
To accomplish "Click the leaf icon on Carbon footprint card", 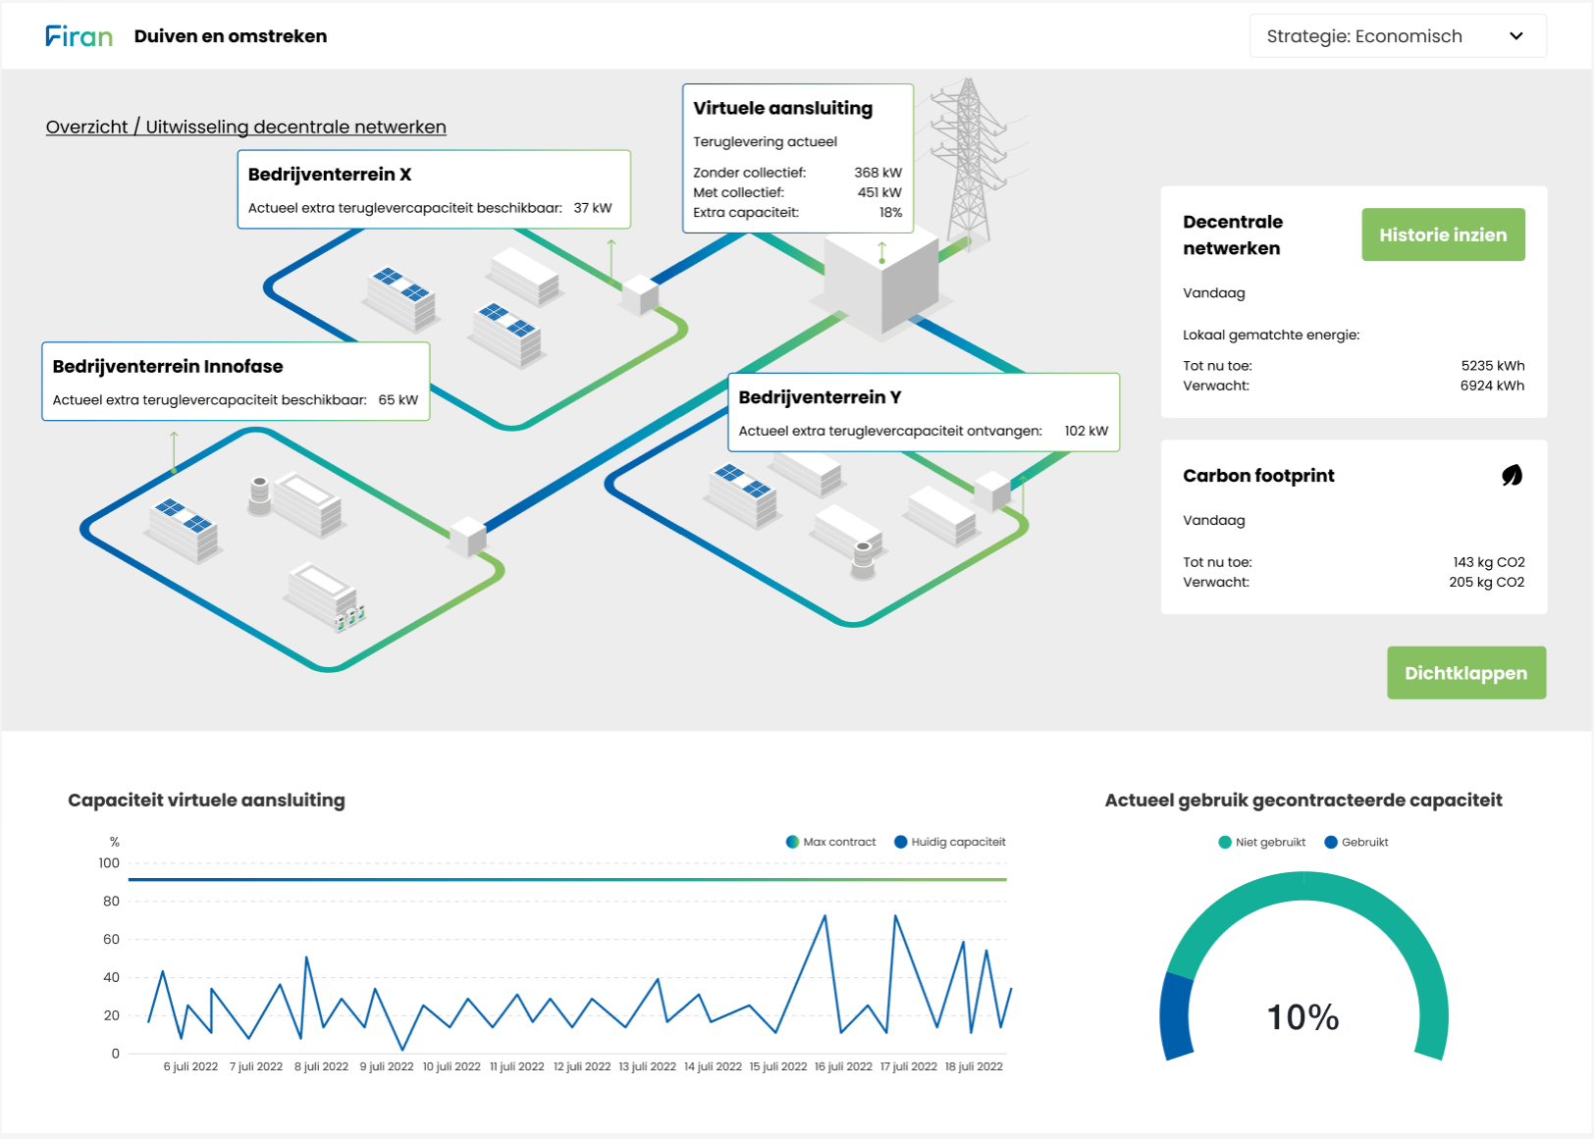I will coord(1513,475).
